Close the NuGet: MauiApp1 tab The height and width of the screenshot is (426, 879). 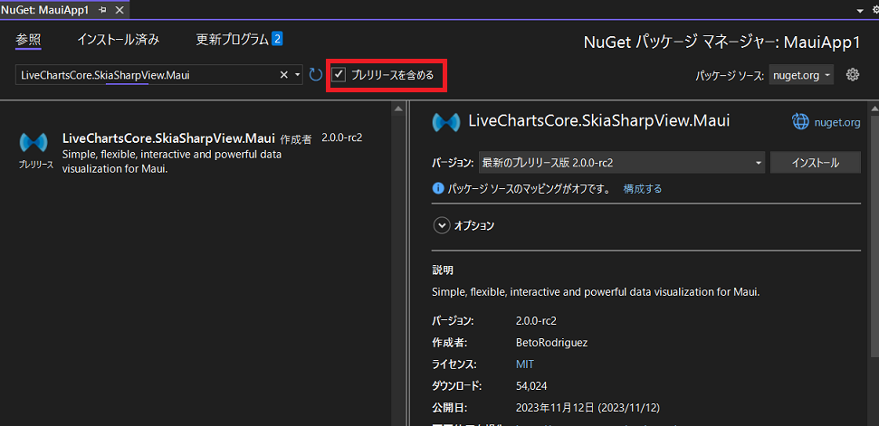tap(119, 10)
